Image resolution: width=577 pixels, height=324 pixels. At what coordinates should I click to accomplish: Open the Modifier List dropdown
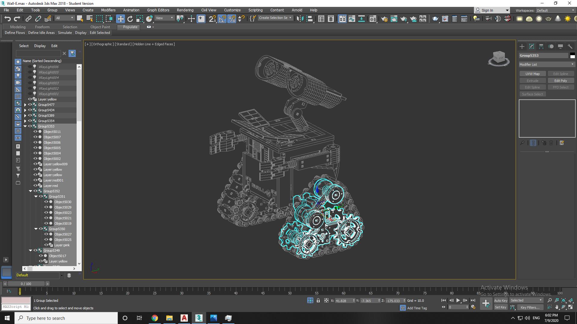pyautogui.click(x=547, y=64)
